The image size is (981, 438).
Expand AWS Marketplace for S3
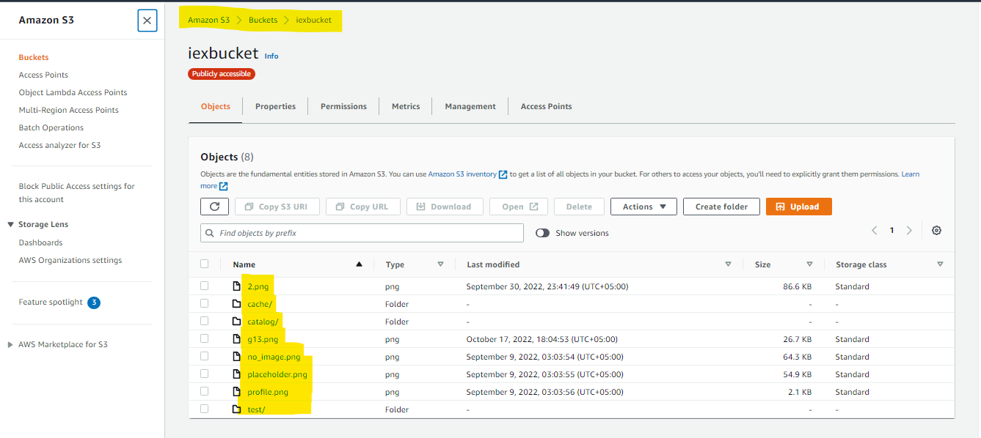10,344
